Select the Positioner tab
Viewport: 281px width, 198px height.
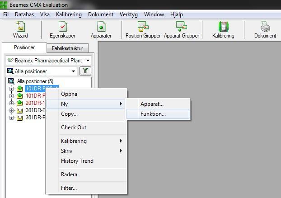[x=24, y=47]
